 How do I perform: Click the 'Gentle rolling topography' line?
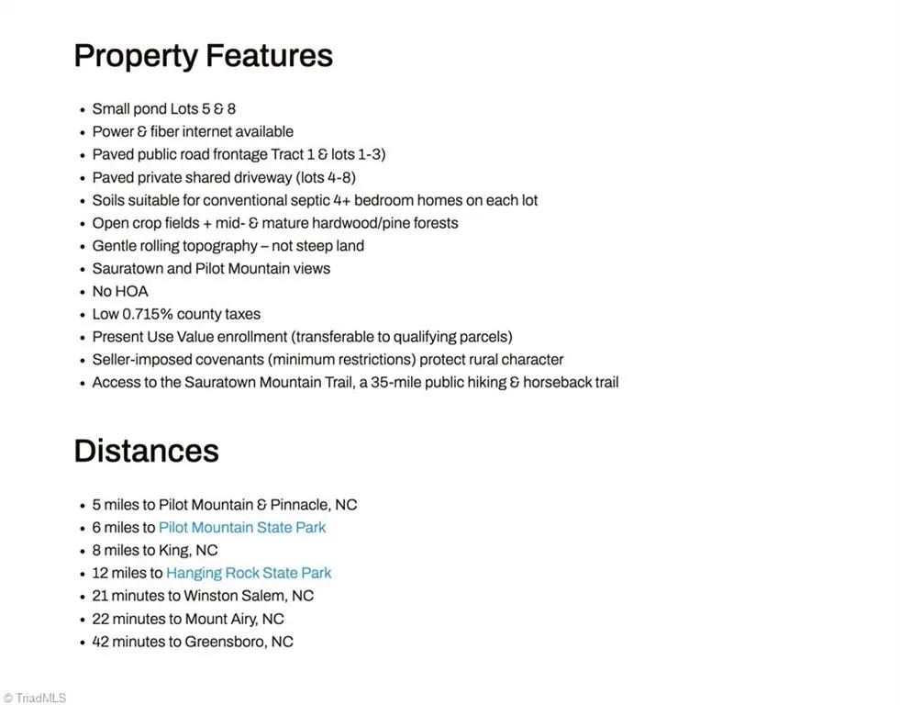(x=228, y=246)
